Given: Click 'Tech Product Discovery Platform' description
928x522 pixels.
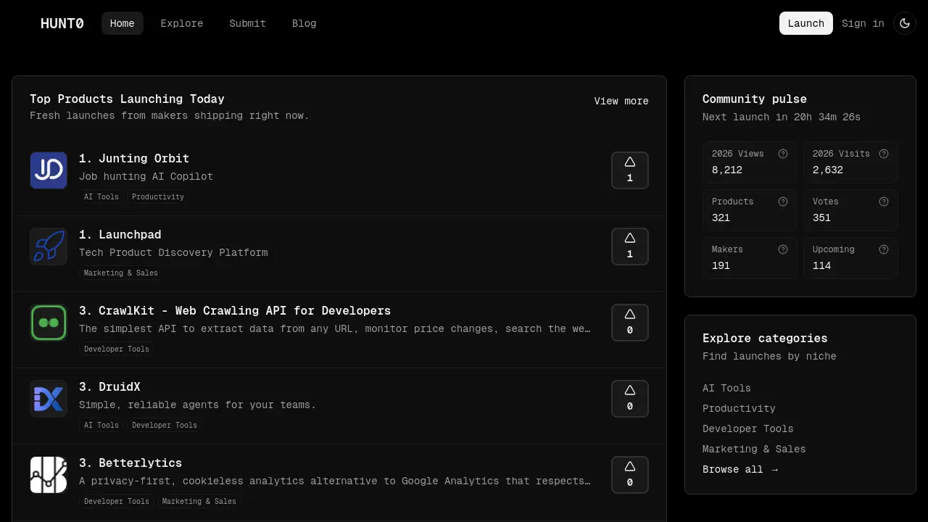Looking at the screenshot, I should pos(173,252).
